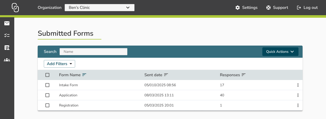Click the mail envelope sidebar icon
Viewport: 326px width, 119px height.
point(7,23)
